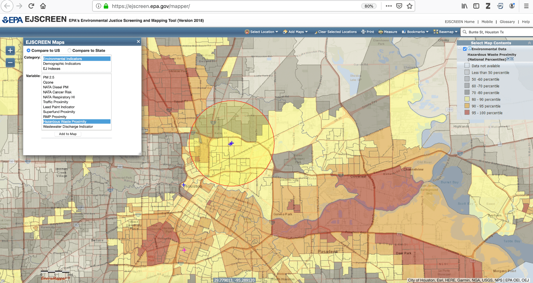Choose the NATA Diesel PM variable
Screen dimensions: 533x283
(x=77, y=87)
